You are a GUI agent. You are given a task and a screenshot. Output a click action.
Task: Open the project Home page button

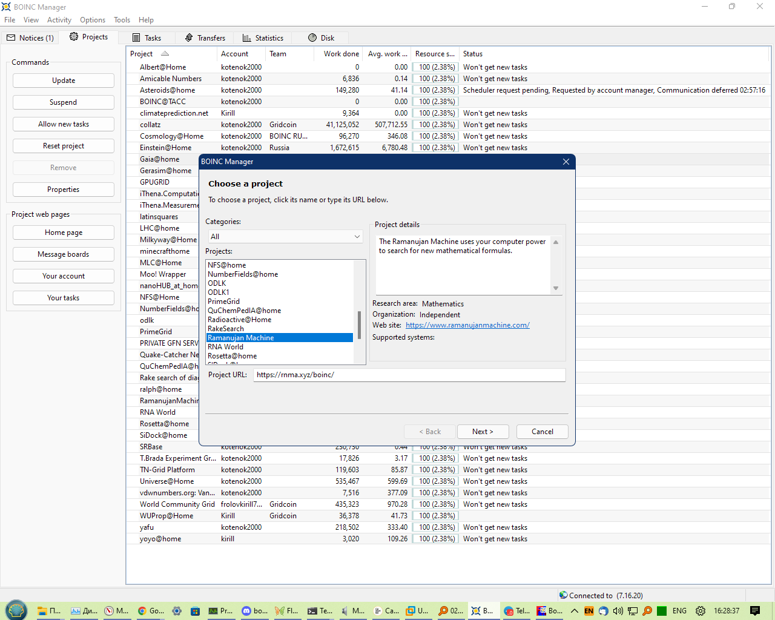[x=64, y=232]
